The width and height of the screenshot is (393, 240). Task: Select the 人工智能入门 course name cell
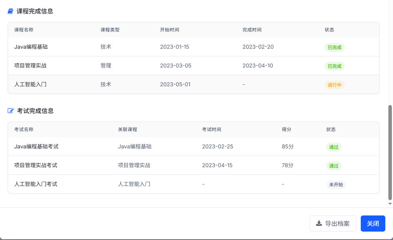[x=30, y=84]
